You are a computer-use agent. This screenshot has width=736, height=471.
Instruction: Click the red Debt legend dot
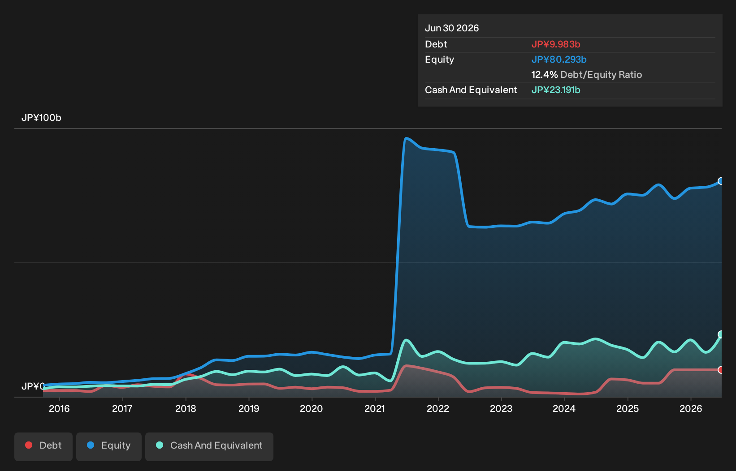click(x=29, y=445)
